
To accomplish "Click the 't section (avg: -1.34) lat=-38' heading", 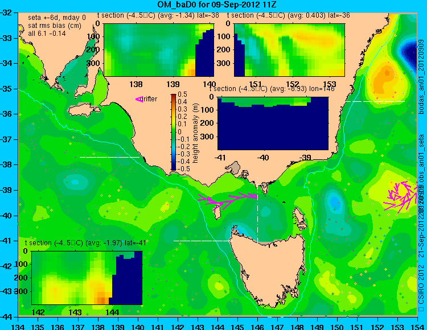I will (158, 15).
